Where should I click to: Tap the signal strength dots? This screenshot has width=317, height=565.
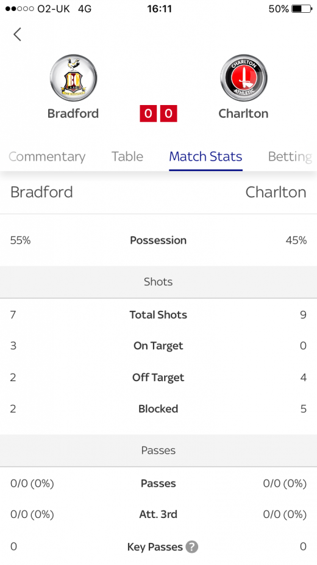[20, 9]
